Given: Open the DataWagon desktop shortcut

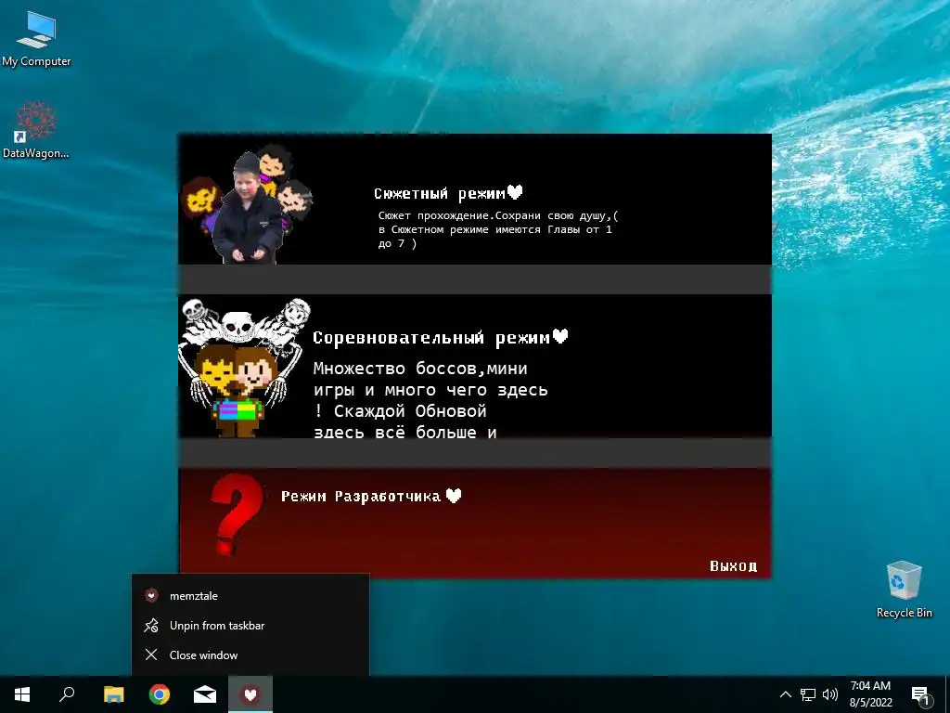Looking at the screenshot, I should click(x=36, y=130).
